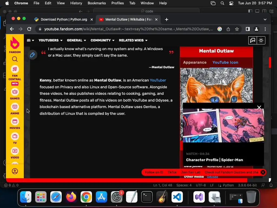
Task: Open the Profiles menu
Action: tap(117, 3)
